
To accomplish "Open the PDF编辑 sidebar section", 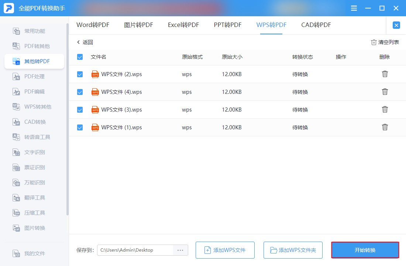I will coord(29,92).
